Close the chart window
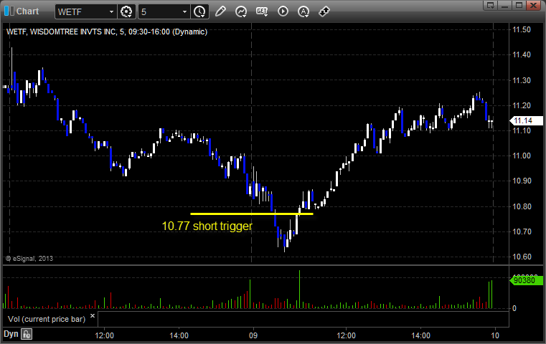546x344 pixels. (533, 5)
